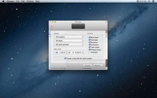This screenshot has height=98, width=157.
Task: Expand the All tasks dropdown
Action: (x=69, y=41)
